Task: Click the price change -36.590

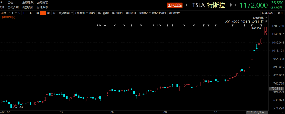Action: pos(276,3)
